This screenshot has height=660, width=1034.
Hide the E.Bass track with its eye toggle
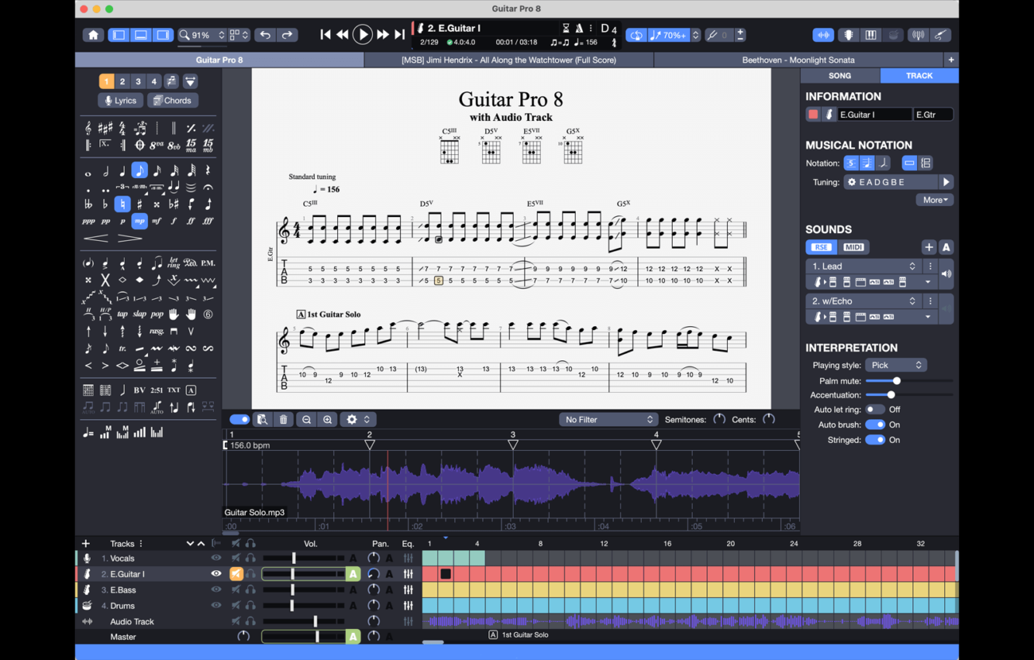point(215,589)
